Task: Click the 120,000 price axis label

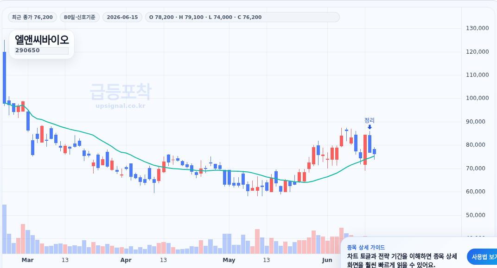Action: point(477,51)
